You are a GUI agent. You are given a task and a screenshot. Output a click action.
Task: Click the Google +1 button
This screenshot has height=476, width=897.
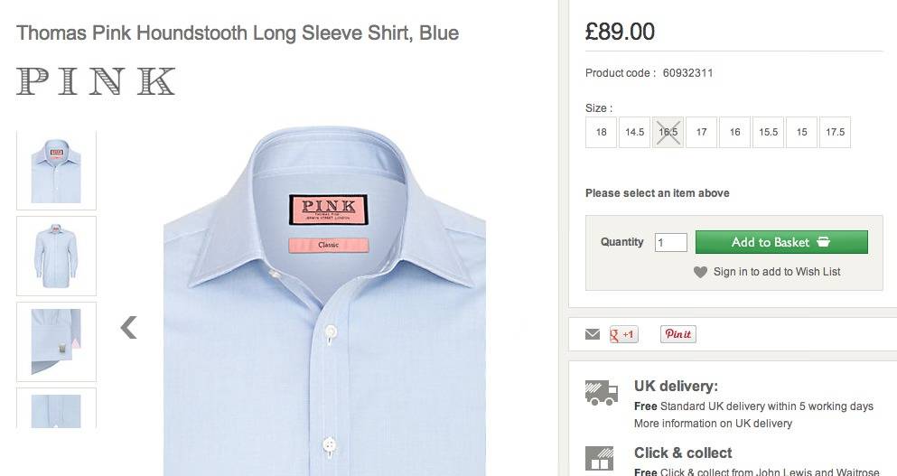[624, 334]
